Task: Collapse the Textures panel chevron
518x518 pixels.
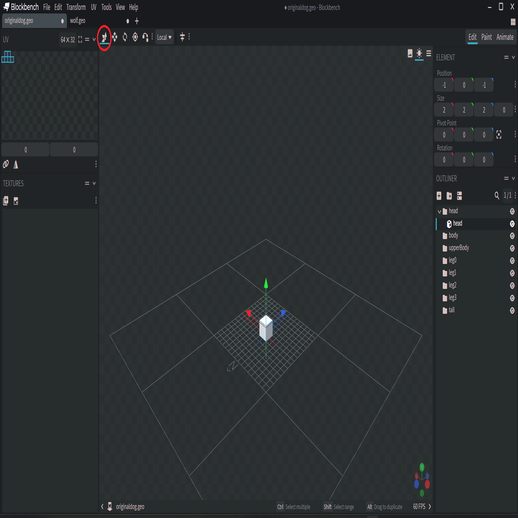Action: coord(94,183)
